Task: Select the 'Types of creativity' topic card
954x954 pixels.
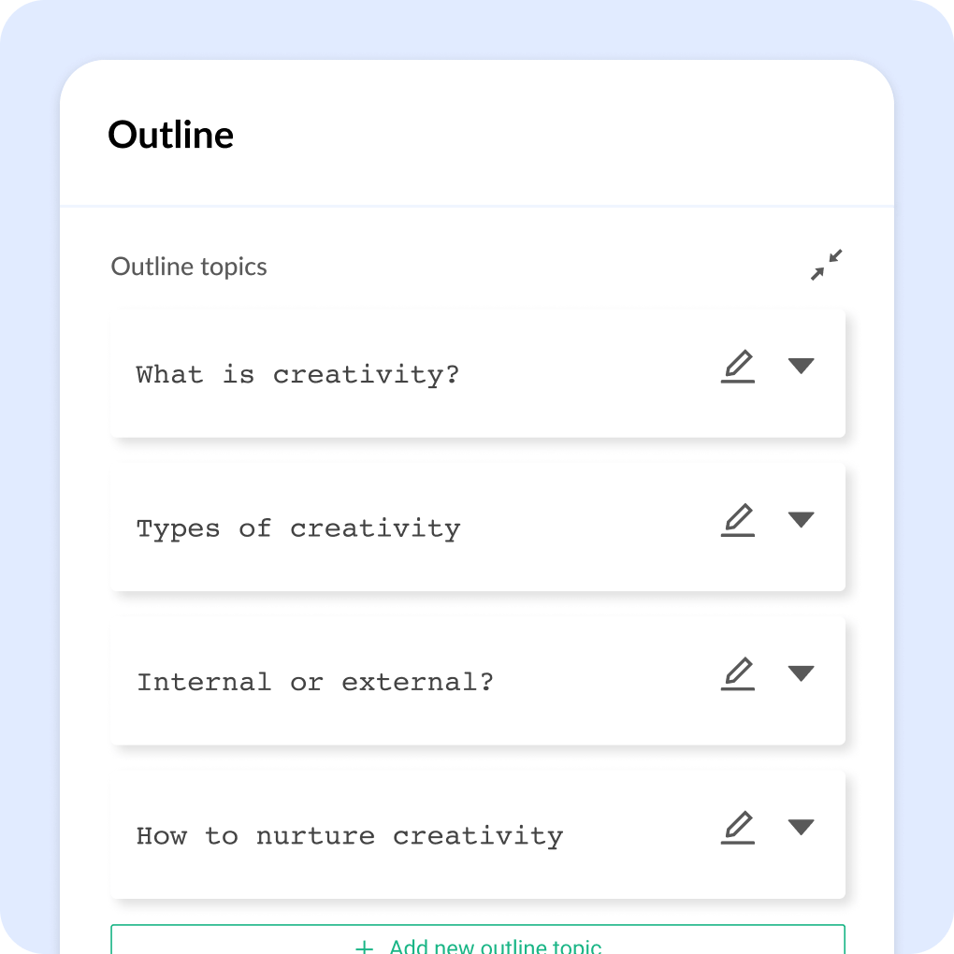Action: (x=477, y=527)
